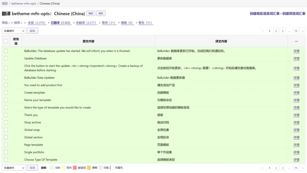Viewport: 307px width, 173px height.
Task: Click the bottom previous page arrow
Action: (263, 168)
